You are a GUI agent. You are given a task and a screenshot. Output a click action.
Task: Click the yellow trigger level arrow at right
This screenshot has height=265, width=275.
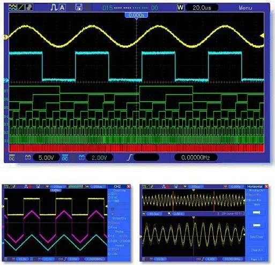(262, 35)
